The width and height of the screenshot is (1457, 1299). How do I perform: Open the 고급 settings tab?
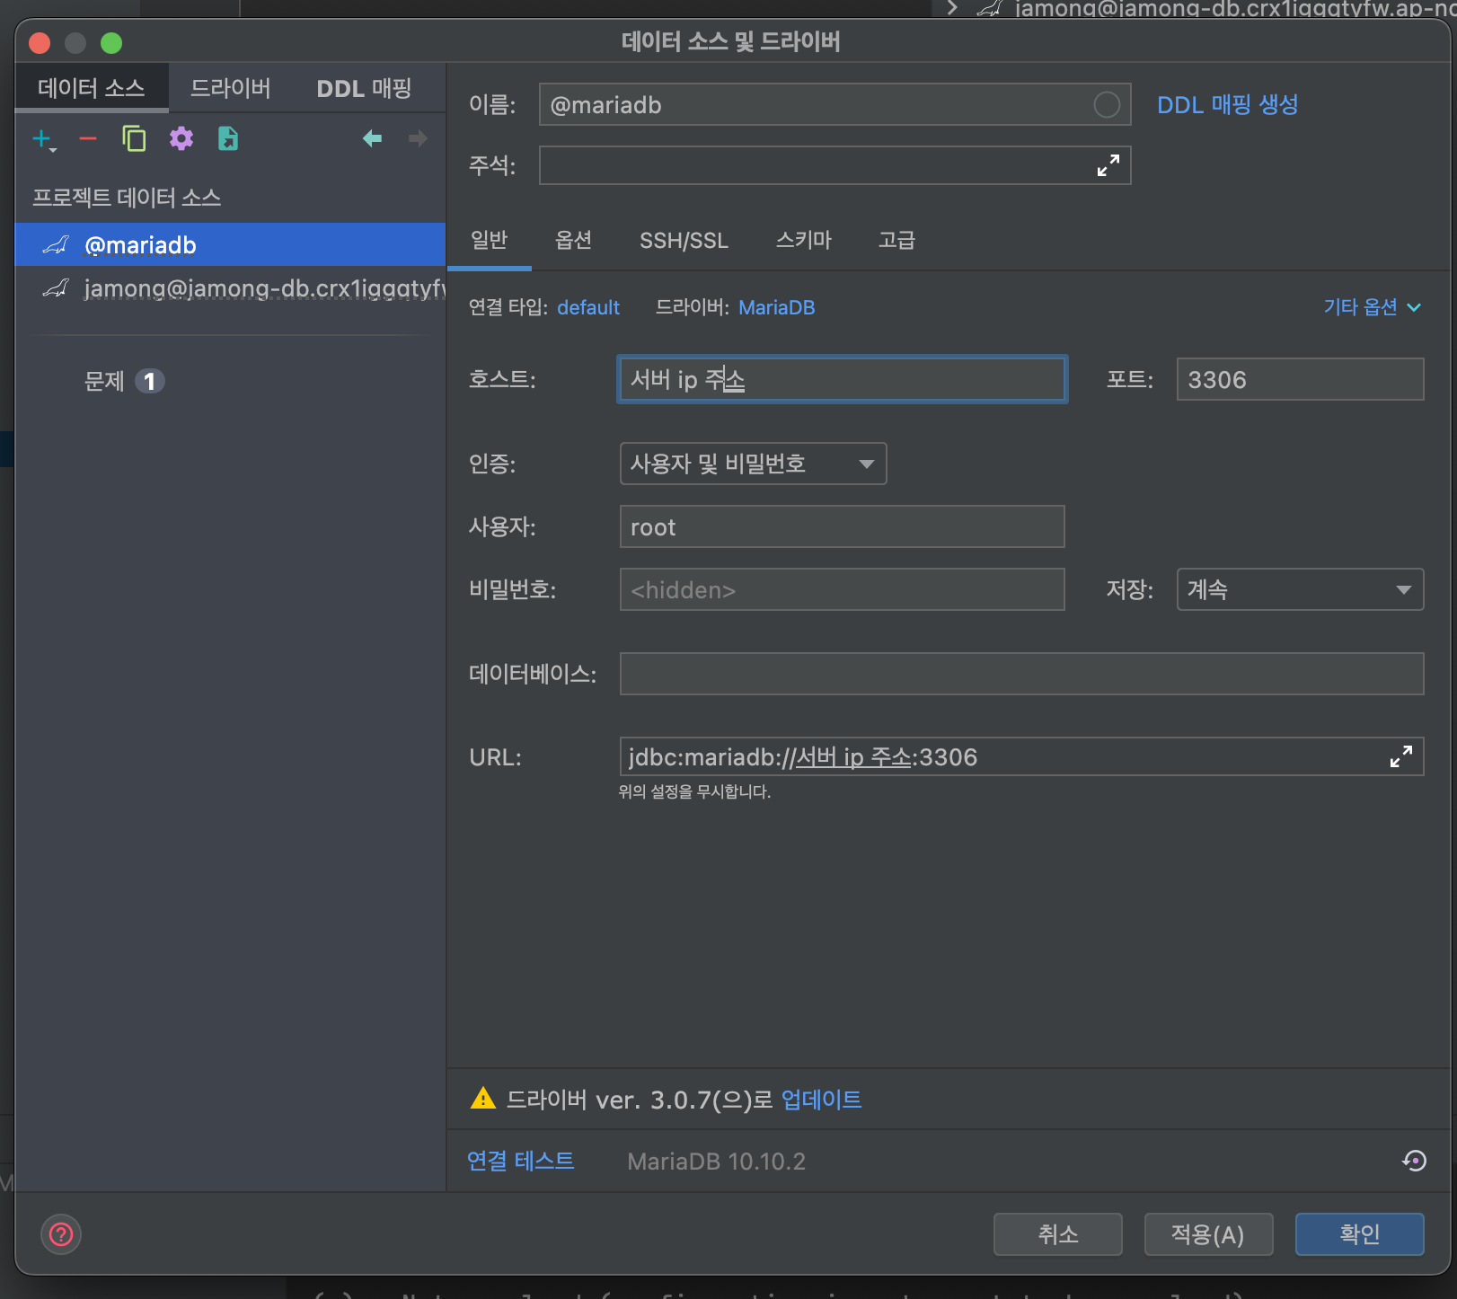896,240
